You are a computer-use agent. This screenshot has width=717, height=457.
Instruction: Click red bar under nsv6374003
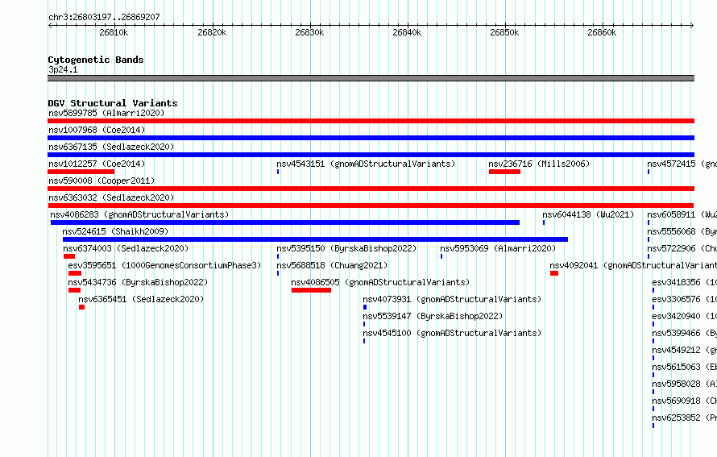click(x=69, y=256)
